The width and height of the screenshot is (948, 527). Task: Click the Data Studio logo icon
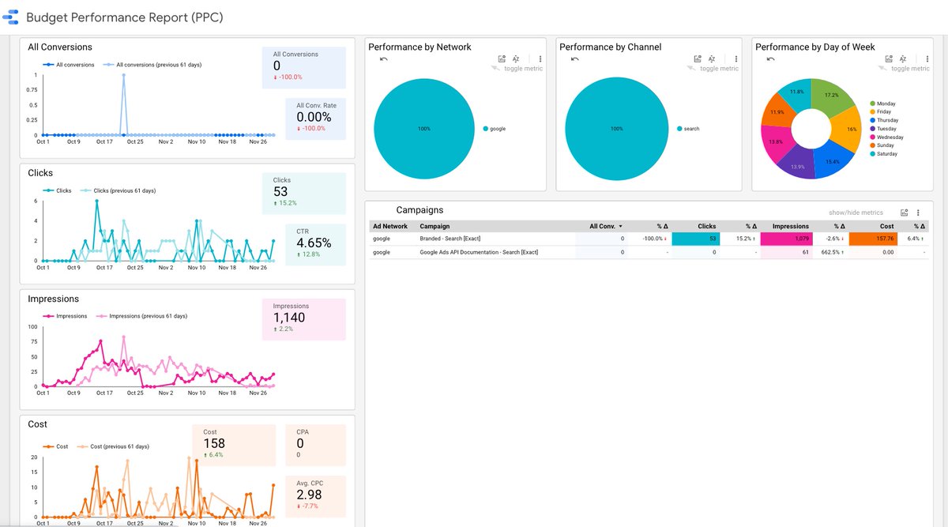11,17
